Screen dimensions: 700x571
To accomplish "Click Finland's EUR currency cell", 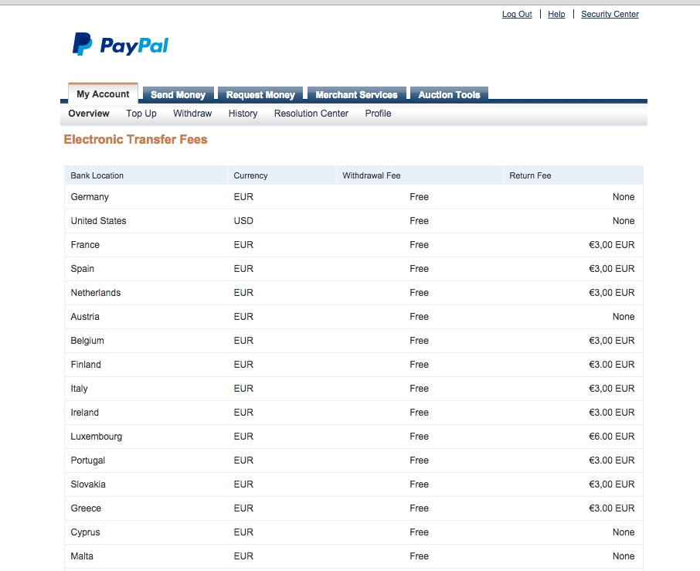I will (x=243, y=364).
